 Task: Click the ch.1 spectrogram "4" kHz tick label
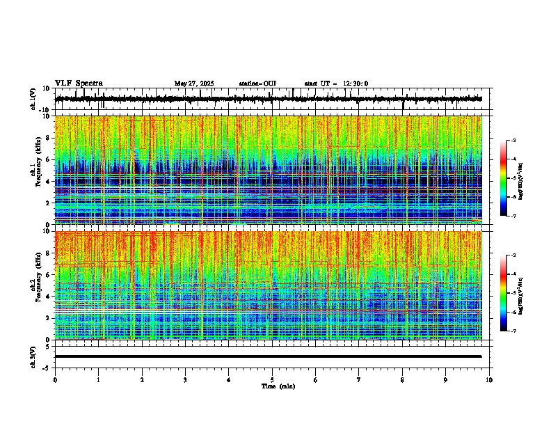click(48, 182)
